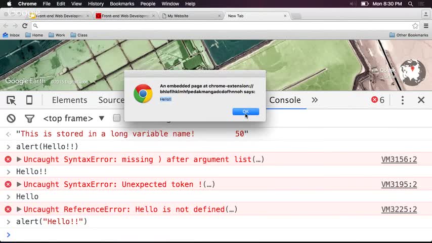Click the string output about long variable name
The image size is (432, 243).
click(x=132, y=134)
